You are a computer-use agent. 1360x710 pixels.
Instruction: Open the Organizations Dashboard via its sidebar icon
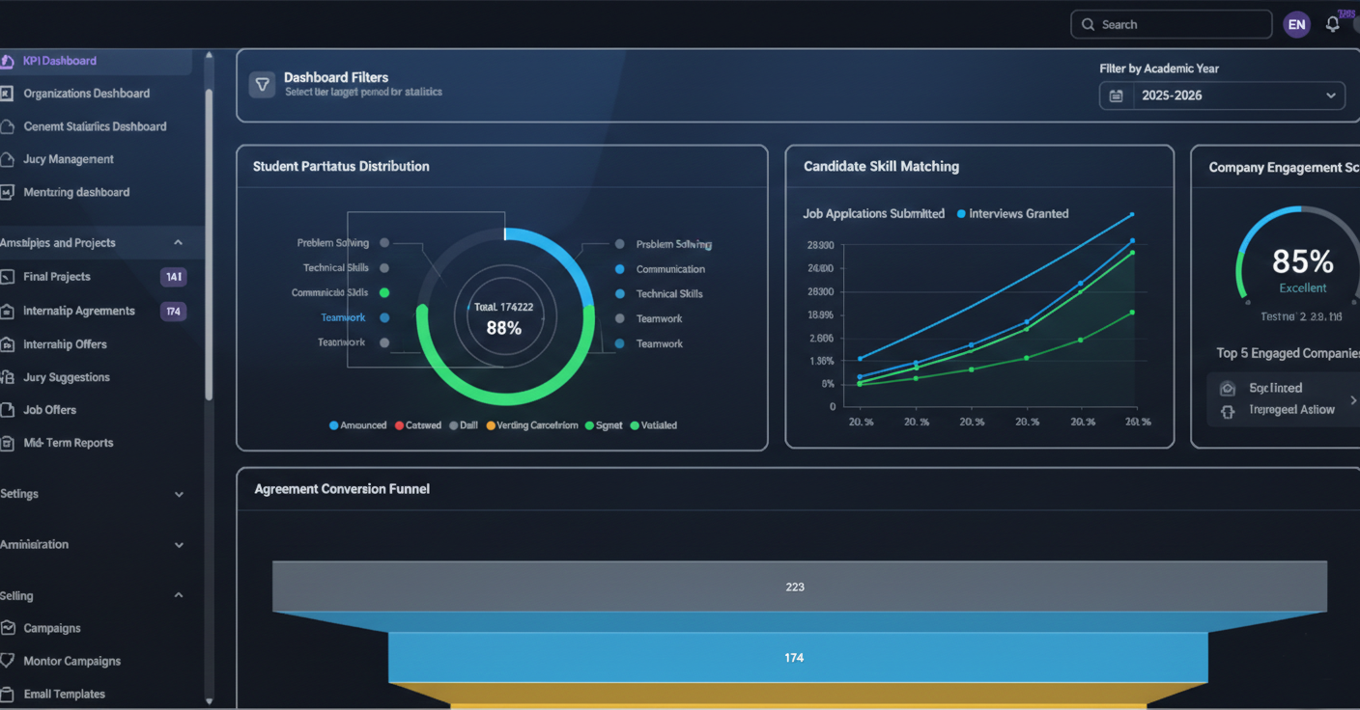point(9,93)
